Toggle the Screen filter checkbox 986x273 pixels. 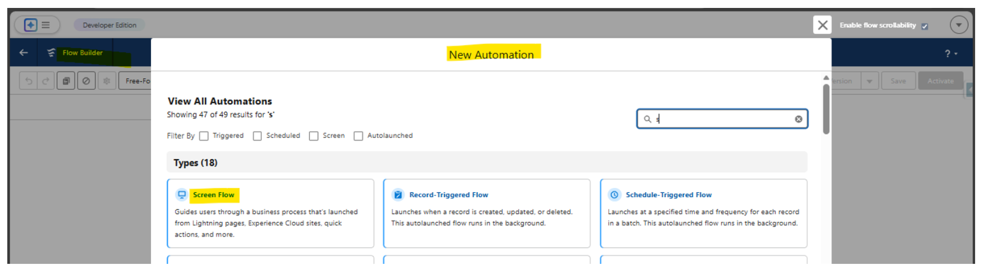314,136
